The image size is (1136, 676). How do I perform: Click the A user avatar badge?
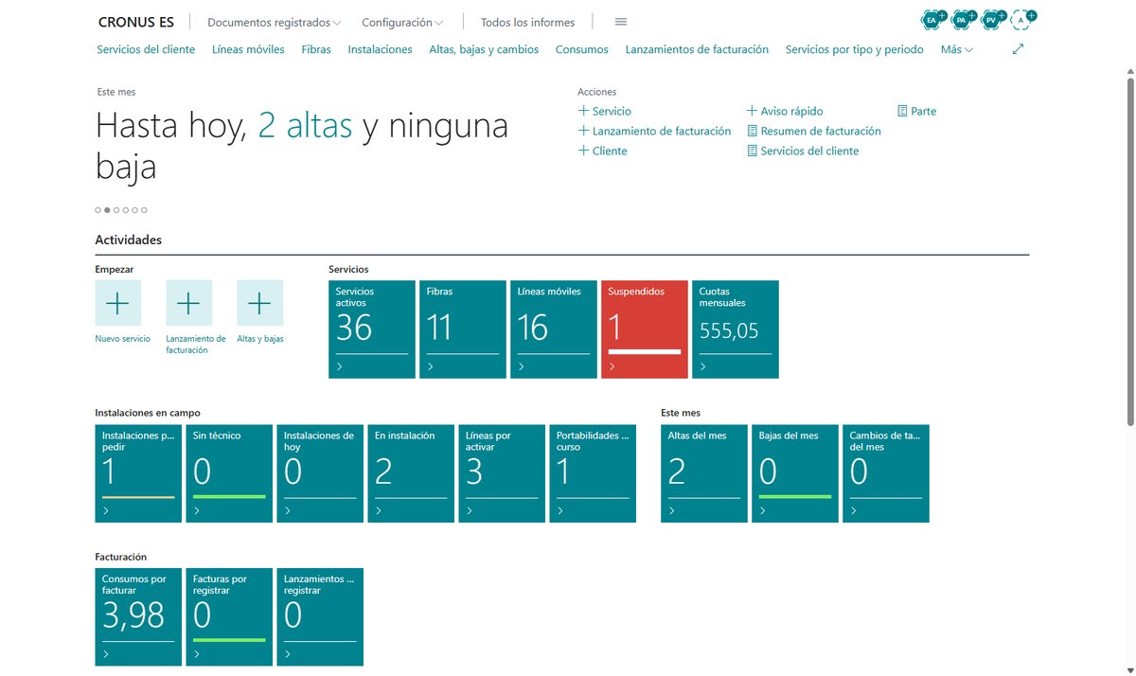(x=1021, y=19)
